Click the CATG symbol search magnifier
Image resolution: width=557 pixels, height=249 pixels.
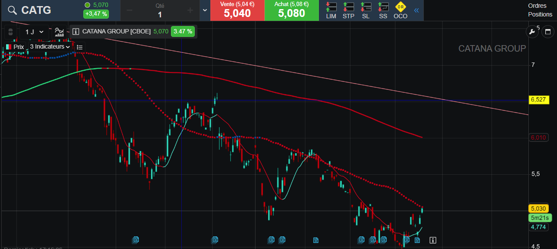13,10
